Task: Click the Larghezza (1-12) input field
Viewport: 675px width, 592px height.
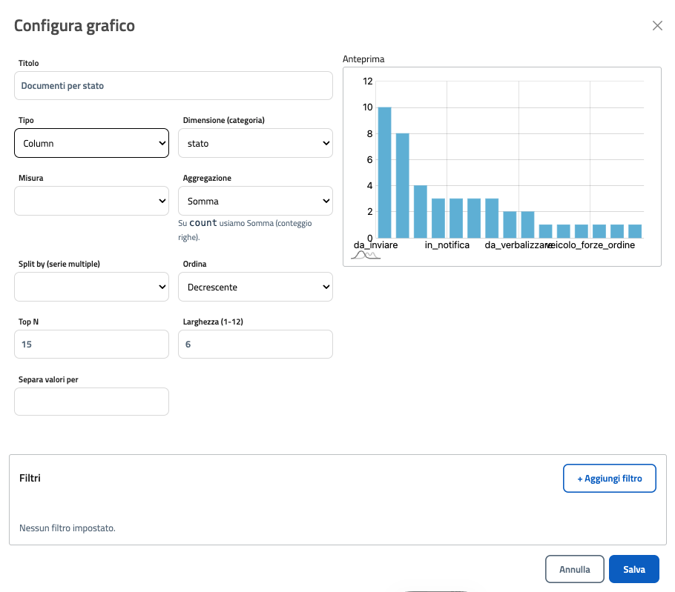Action: [255, 345]
